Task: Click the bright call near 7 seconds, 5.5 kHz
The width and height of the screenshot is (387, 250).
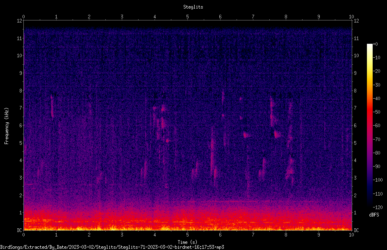Action: 246,135
